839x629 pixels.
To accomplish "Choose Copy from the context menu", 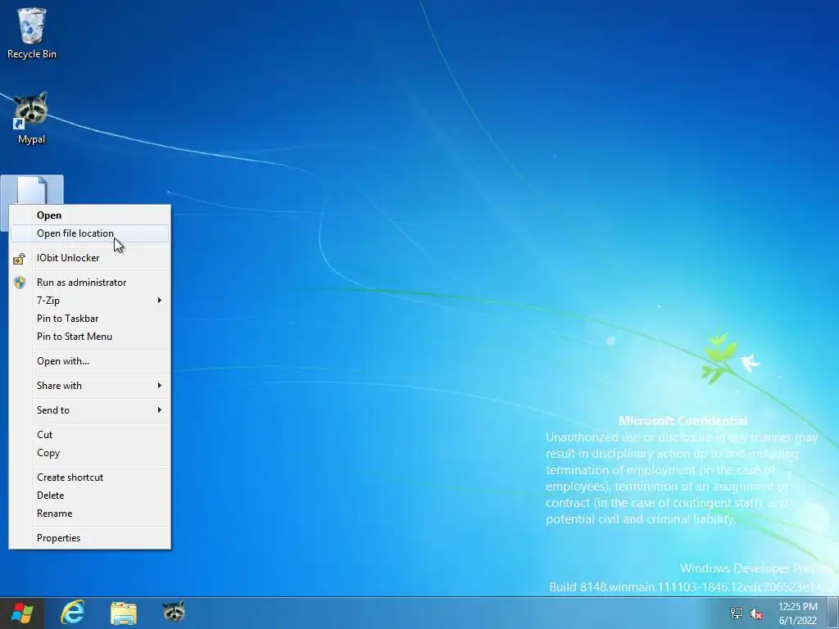I will pyautogui.click(x=90, y=453).
